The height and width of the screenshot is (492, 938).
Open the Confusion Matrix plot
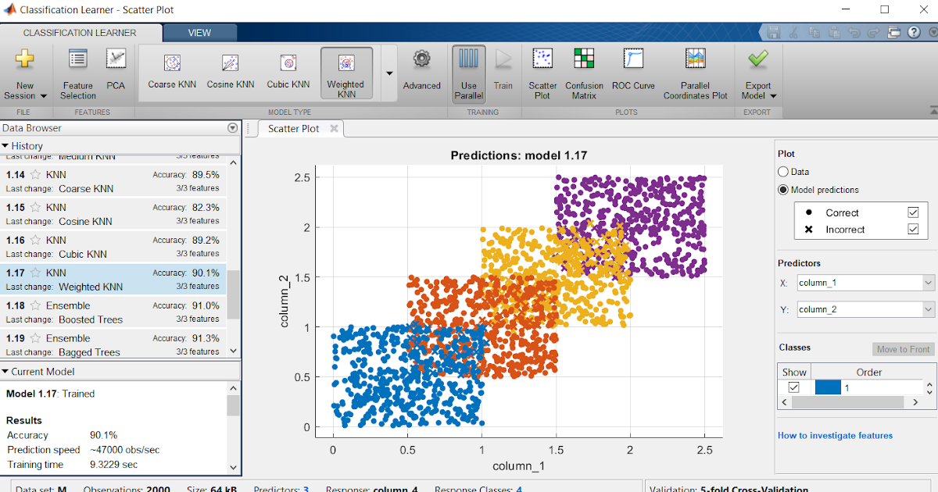coord(584,73)
